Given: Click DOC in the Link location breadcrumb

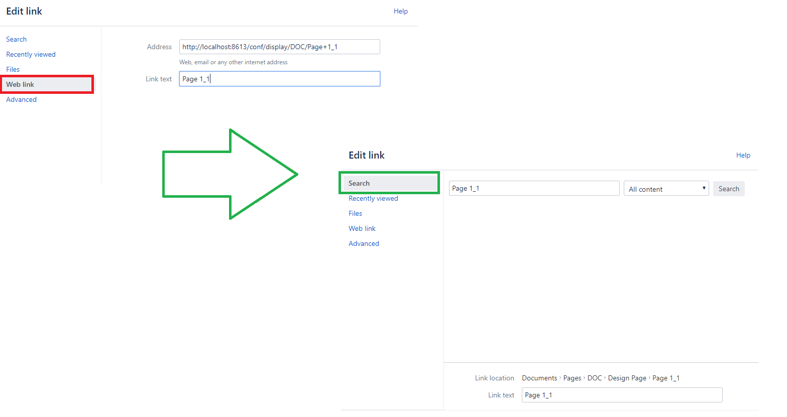Looking at the screenshot, I should tap(595, 378).
